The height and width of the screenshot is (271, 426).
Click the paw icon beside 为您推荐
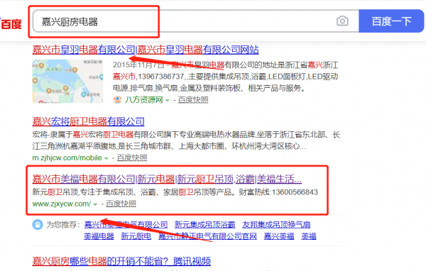38,225
